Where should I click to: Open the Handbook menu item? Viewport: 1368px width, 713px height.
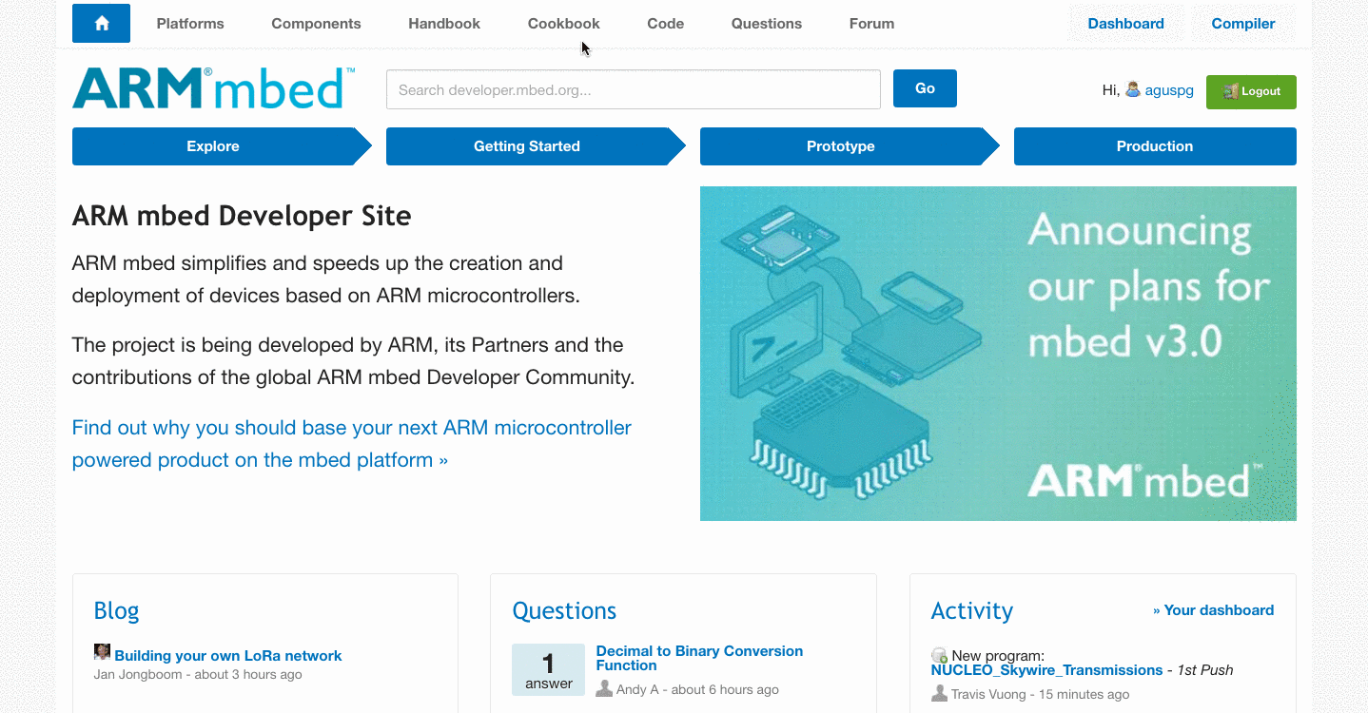coord(444,24)
